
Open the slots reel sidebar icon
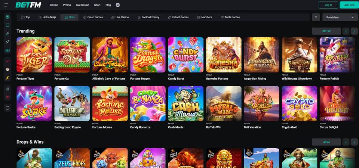[7, 25]
